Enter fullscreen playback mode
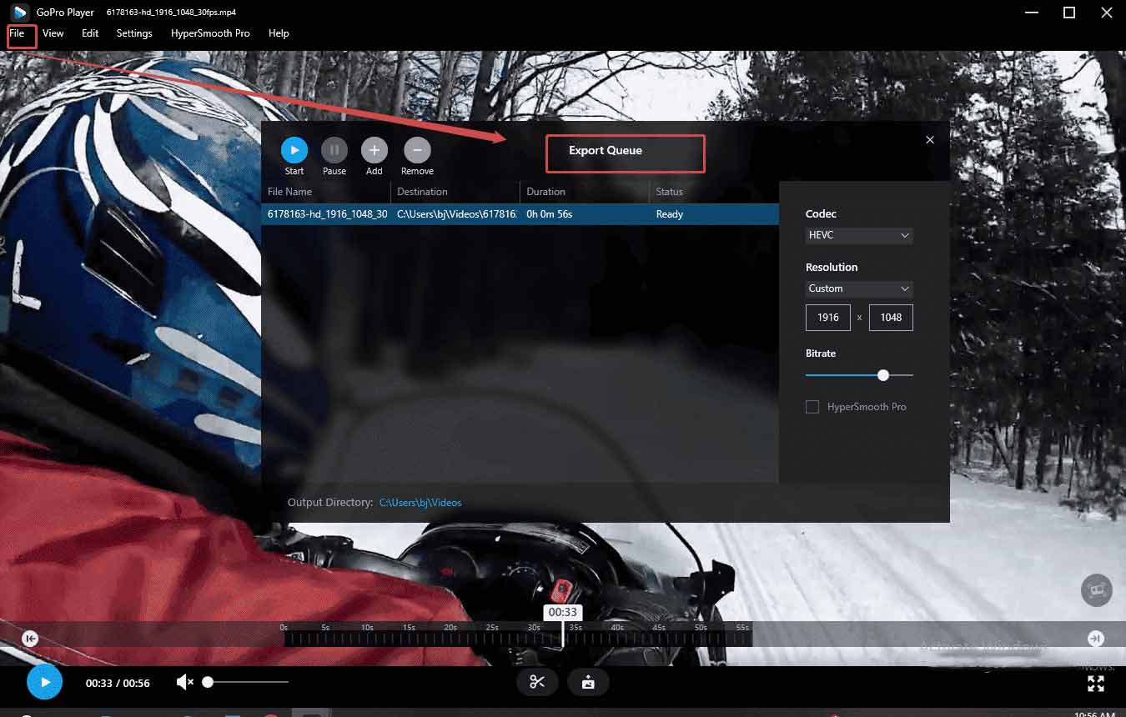This screenshot has height=717, width=1126. pos(1096,684)
